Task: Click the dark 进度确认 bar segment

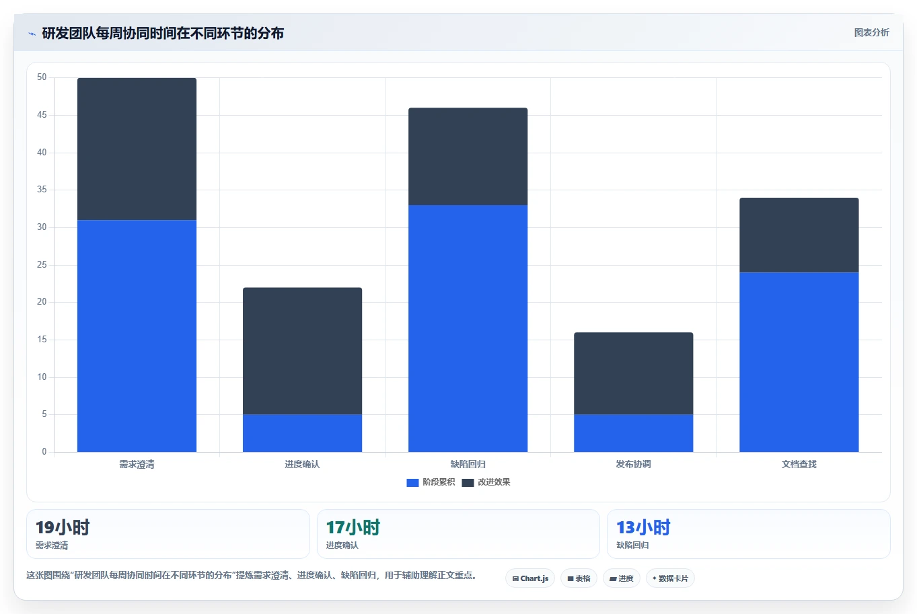Action: tap(302, 351)
